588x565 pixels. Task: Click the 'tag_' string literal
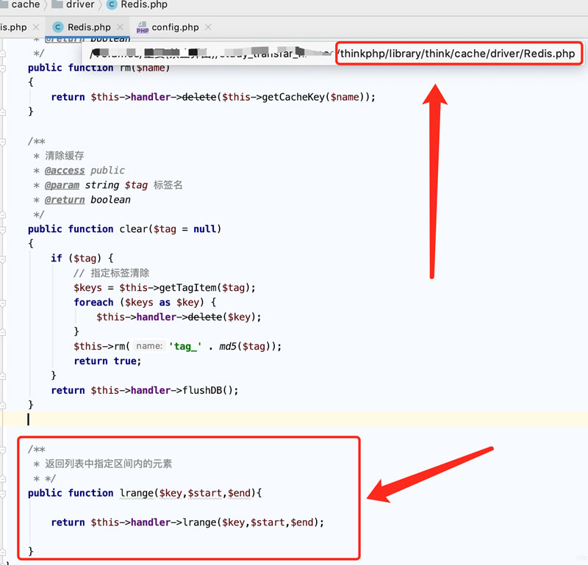[185, 346]
